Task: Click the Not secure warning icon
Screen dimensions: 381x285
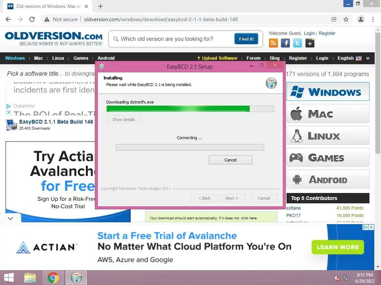Action: 47,19
